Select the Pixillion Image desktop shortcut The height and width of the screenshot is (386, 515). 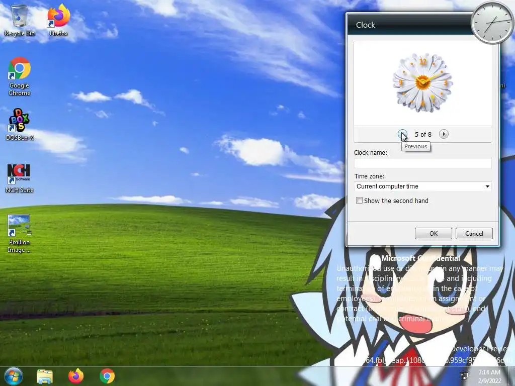click(x=19, y=234)
